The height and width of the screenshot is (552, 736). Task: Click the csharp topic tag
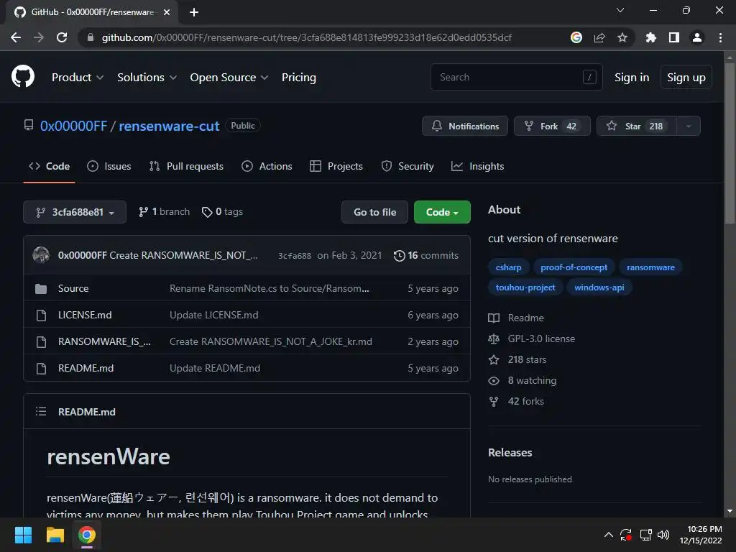(x=508, y=267)
